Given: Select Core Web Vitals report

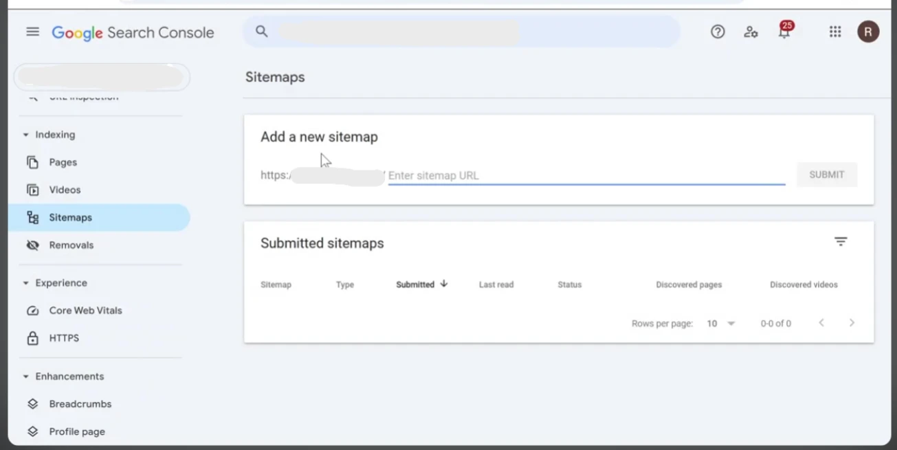Looking at the screenshot, I should (x=85, y=311).
